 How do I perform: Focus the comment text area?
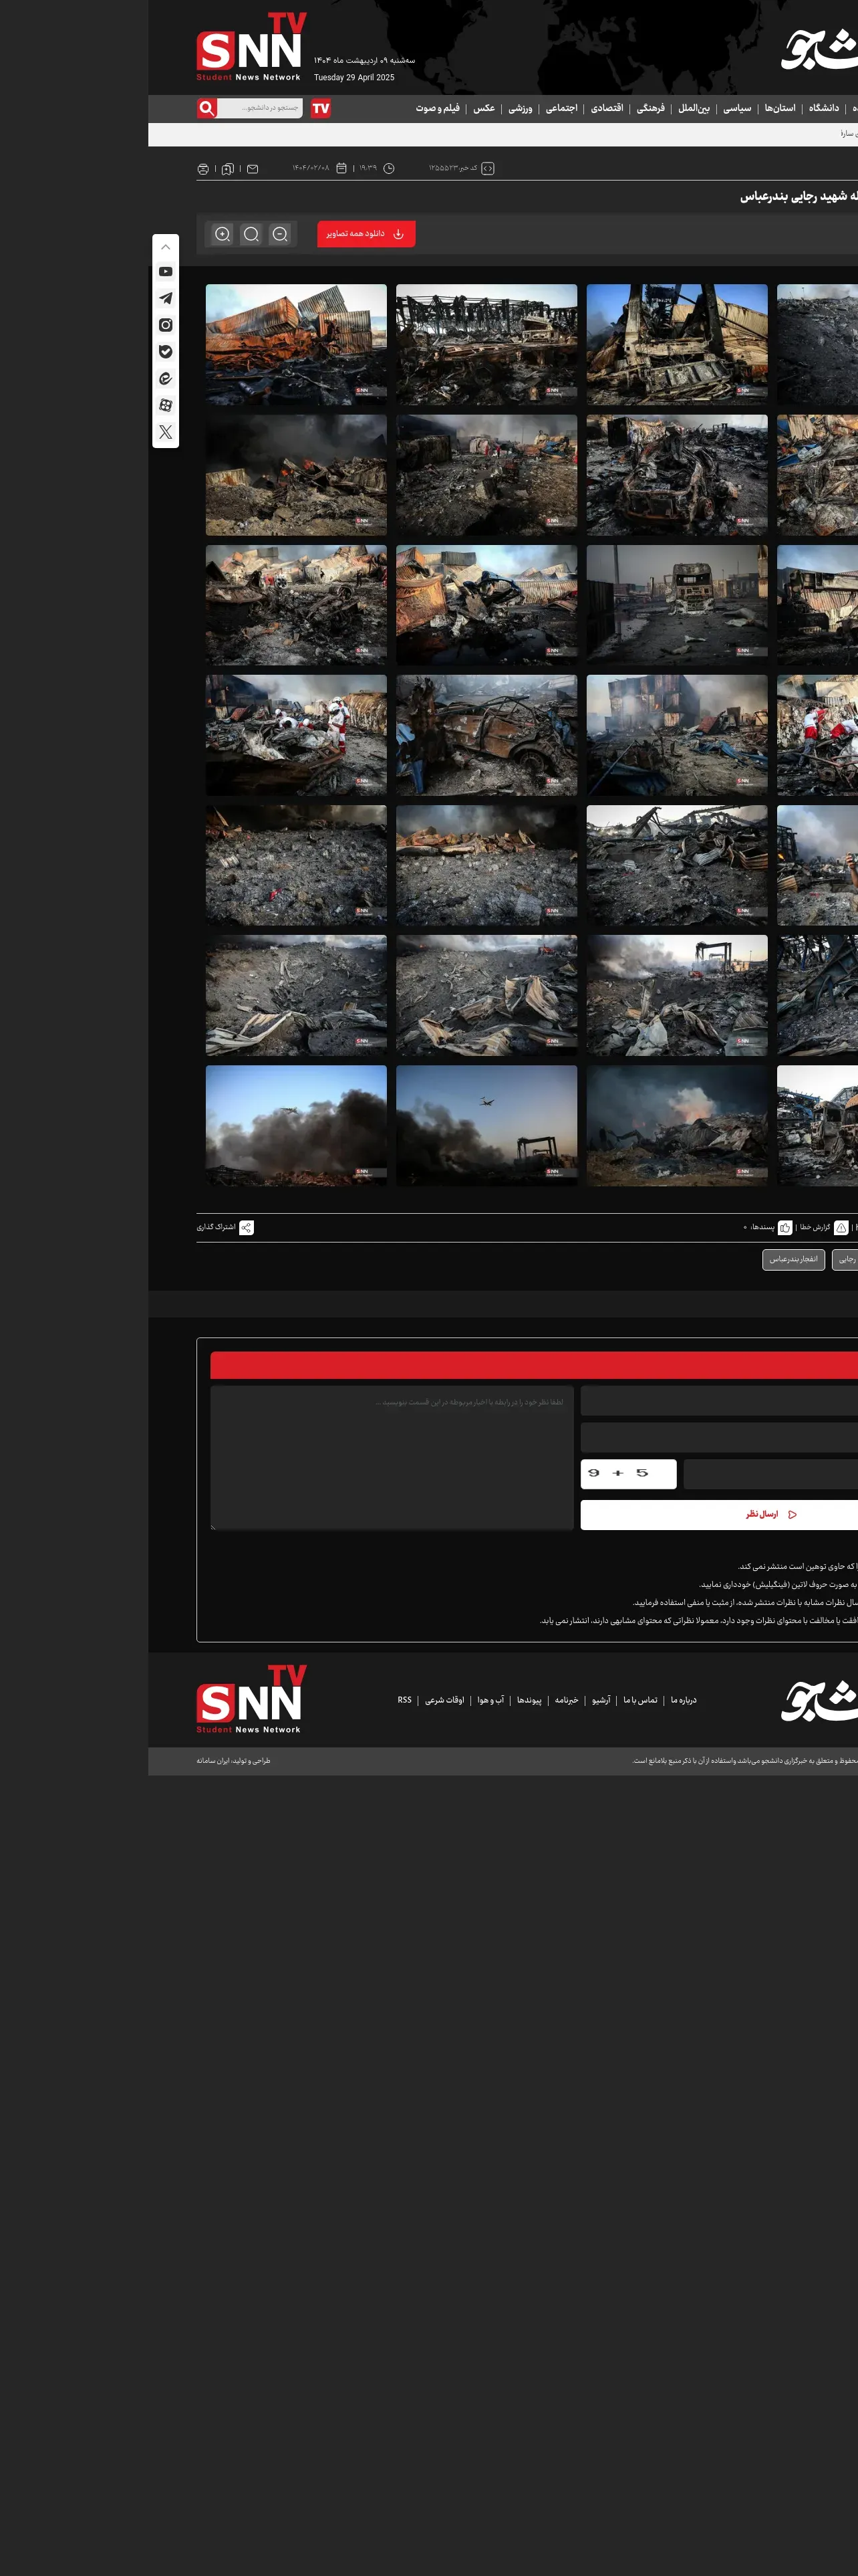[x=392, y=1457]
